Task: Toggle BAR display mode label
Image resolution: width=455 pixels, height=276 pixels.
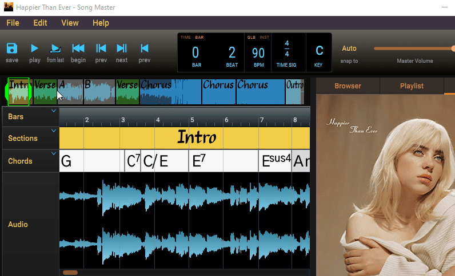Action: click(199, 38)
